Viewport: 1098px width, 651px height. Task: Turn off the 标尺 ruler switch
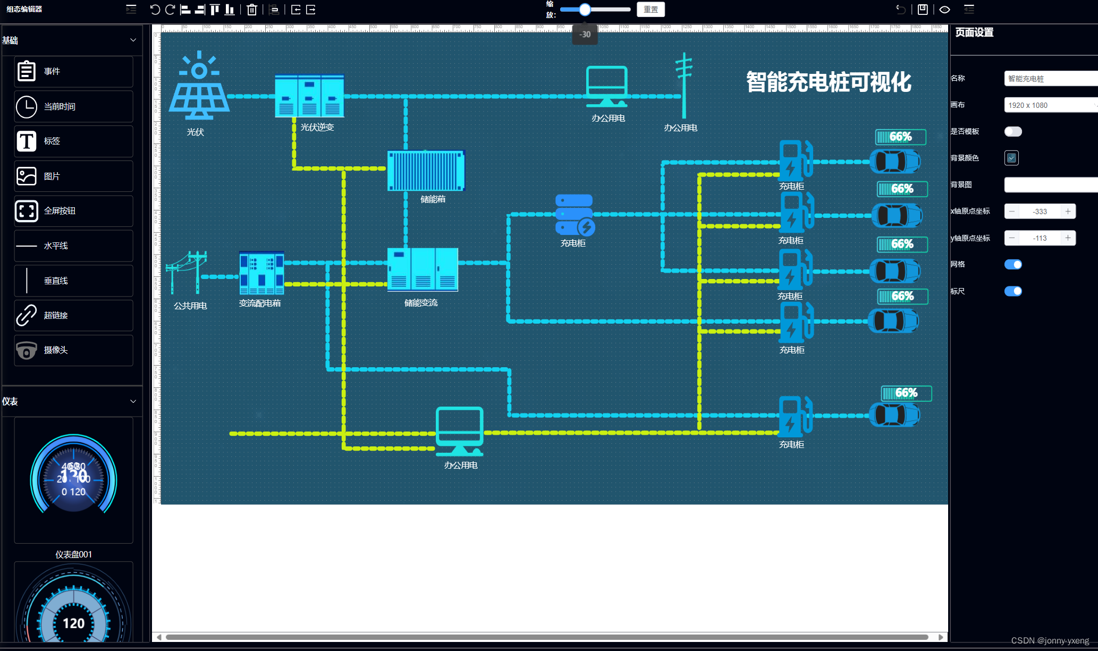(x=1013, y=291)
